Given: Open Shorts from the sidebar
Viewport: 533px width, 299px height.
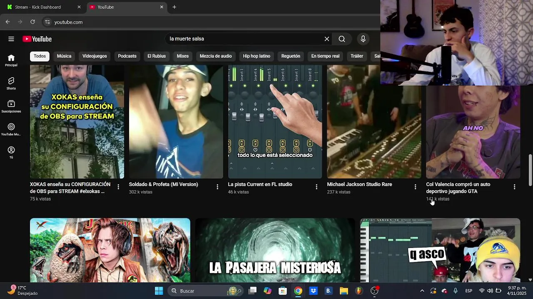Looking at the screenshot, I should coord(11,83).
